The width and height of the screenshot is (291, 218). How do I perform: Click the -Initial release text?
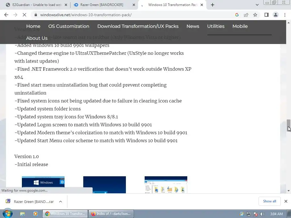pyautogui.click(x=31, y=164)
